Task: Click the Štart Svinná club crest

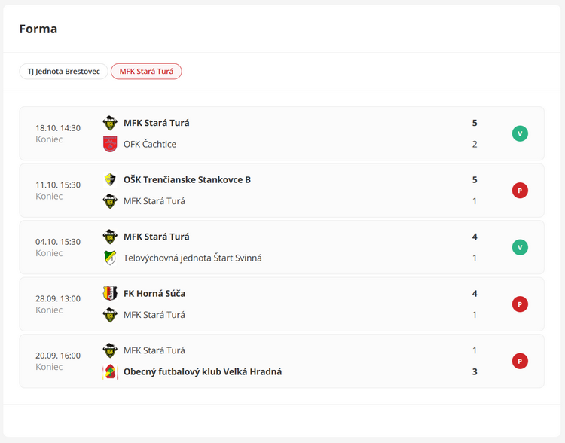Action: pyautogui.click(x=110, y=258)
